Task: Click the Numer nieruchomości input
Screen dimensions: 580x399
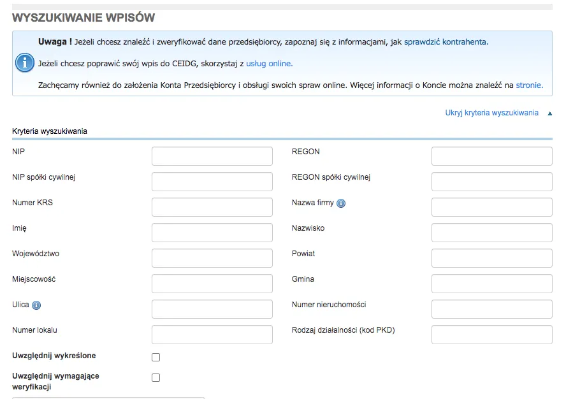Action: click(491, 309)
